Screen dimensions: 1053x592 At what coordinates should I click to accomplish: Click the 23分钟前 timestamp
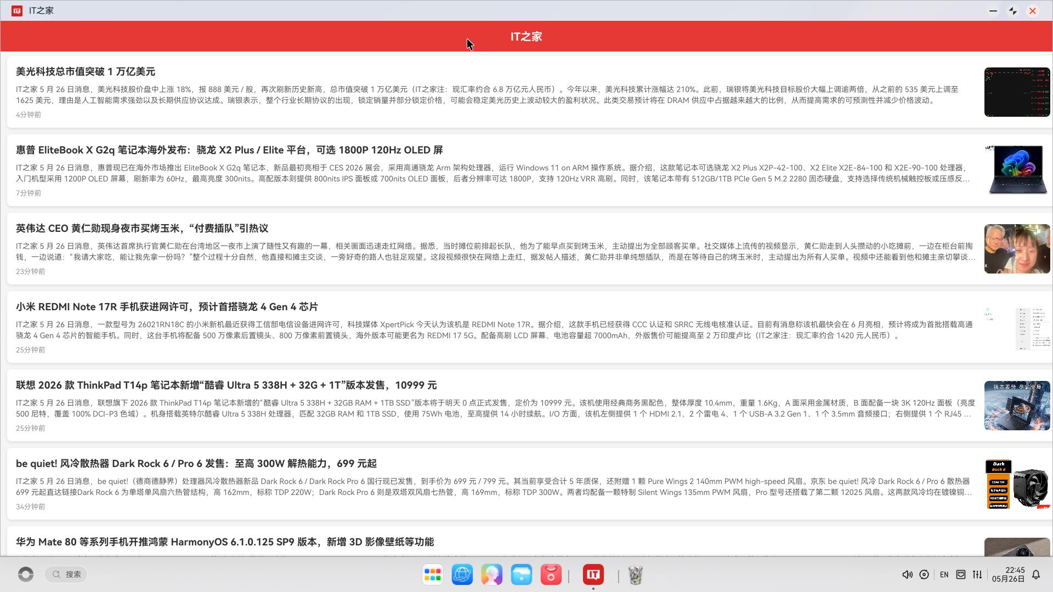(31, 271)
